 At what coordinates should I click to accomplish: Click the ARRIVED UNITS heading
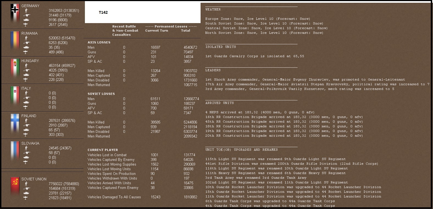pos(220,103)
